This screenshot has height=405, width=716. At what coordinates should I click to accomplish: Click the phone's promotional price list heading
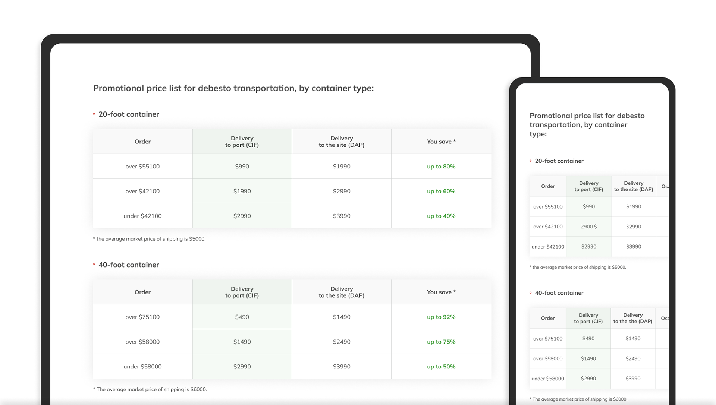[x=587, y=125]
